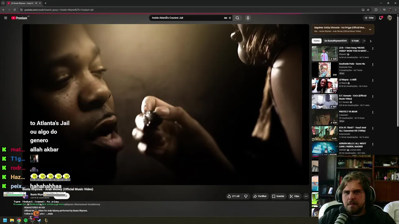Switch to Chrome in the taskbar
The height and width of the screenshot is (224, 399).
19,220
